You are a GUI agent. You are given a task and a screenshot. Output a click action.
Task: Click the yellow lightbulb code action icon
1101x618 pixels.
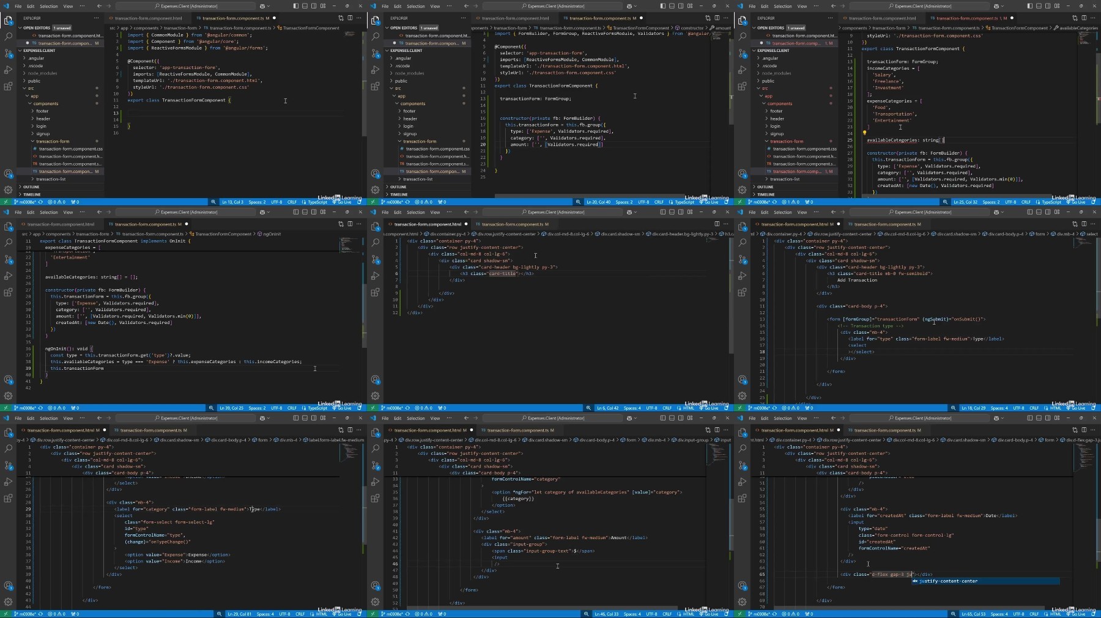(864, 133)
